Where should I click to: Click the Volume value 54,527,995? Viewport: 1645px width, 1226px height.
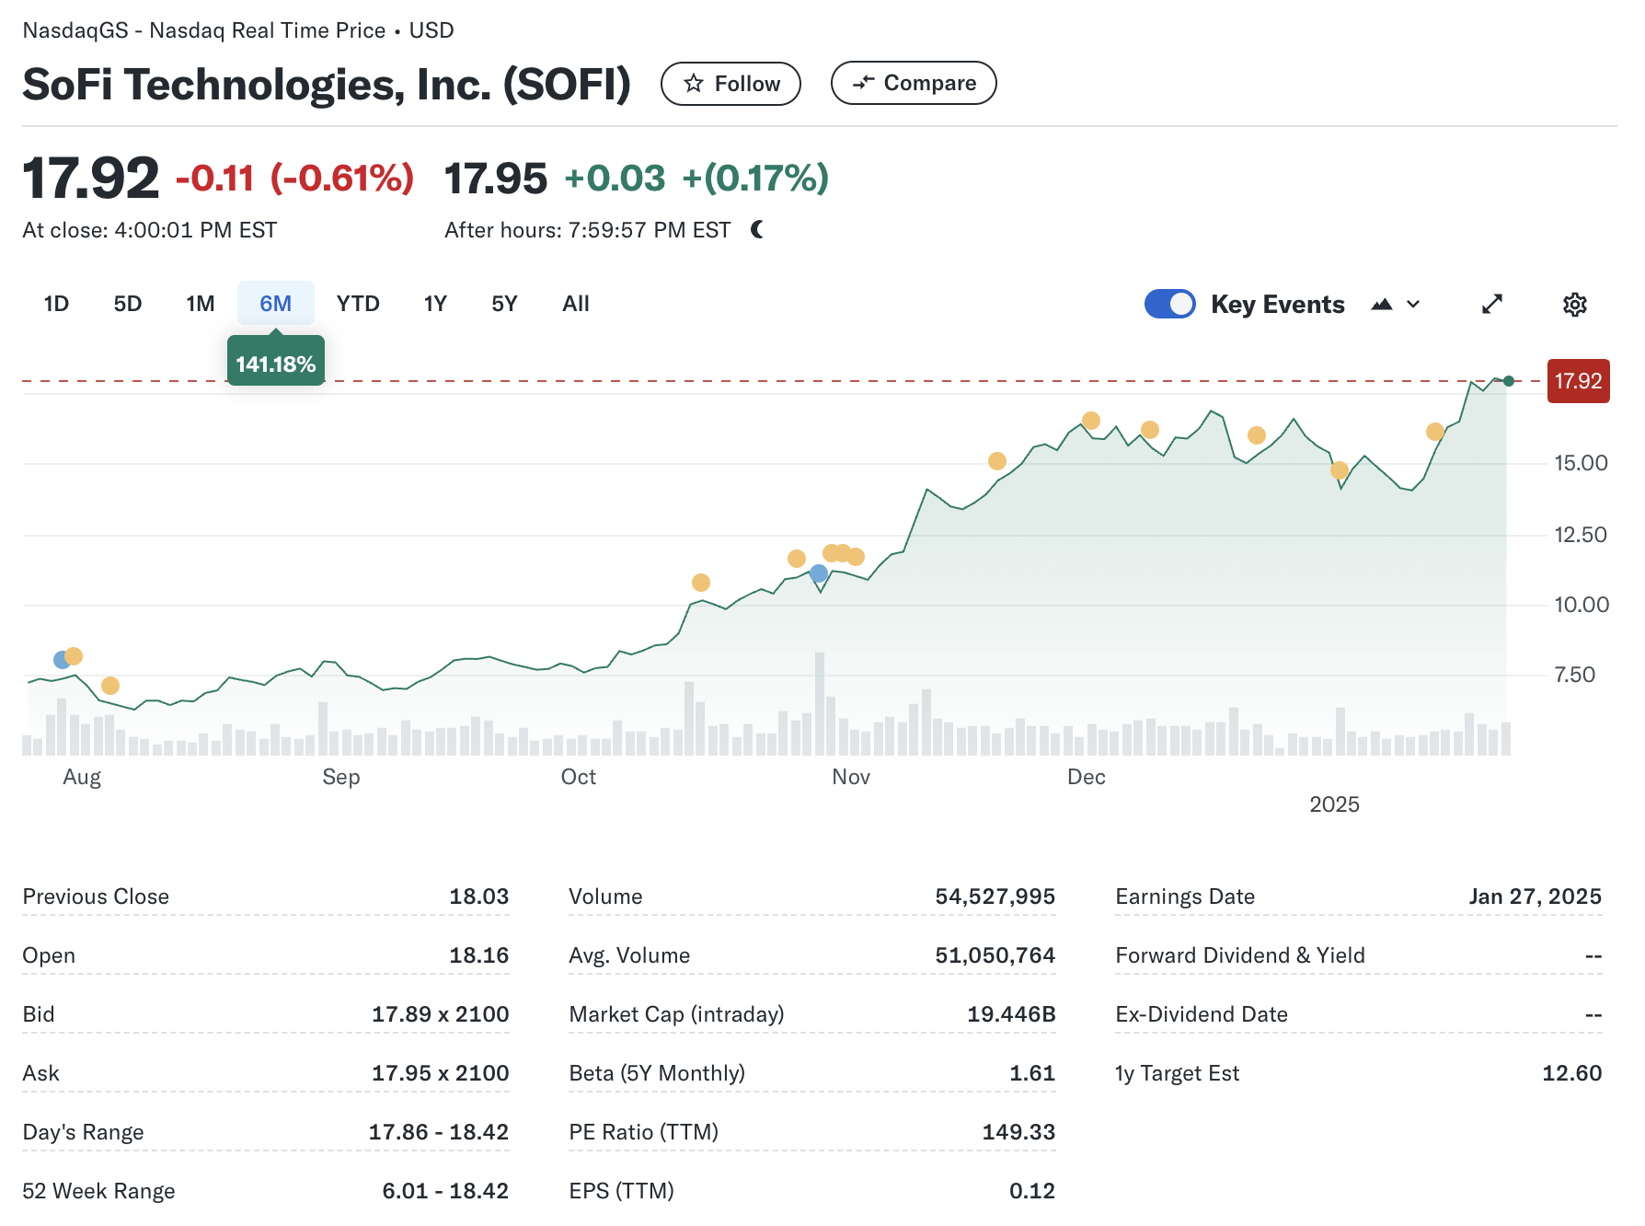pos(995,896)
